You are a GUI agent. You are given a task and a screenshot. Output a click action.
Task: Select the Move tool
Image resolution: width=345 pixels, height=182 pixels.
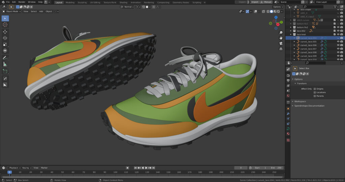(x=5, y=32)
